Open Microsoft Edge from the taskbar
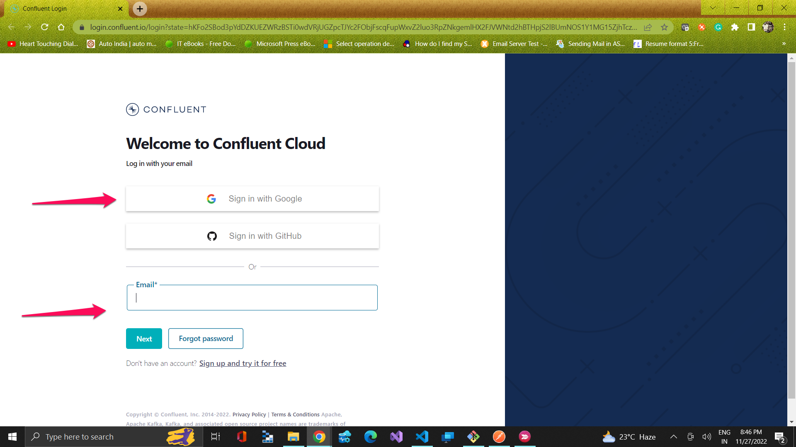This screenshot has height=447, width=796. tap(371, 436)
